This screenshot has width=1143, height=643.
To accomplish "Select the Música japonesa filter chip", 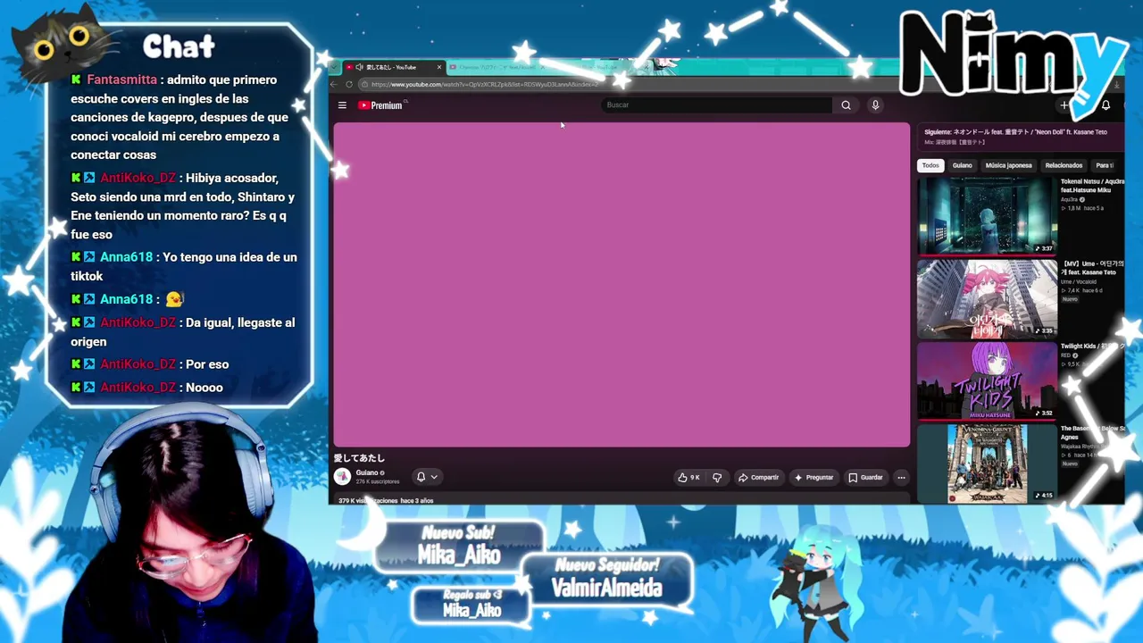I will click(1008, 165).
